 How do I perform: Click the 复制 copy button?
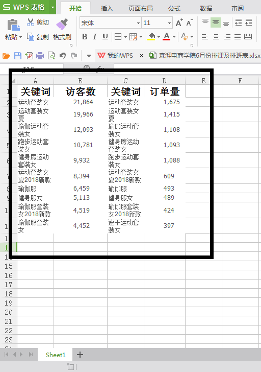[38, 37]
